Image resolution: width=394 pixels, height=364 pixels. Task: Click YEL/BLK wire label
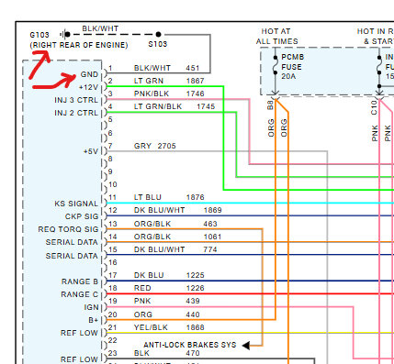click(x=151, y=327)
